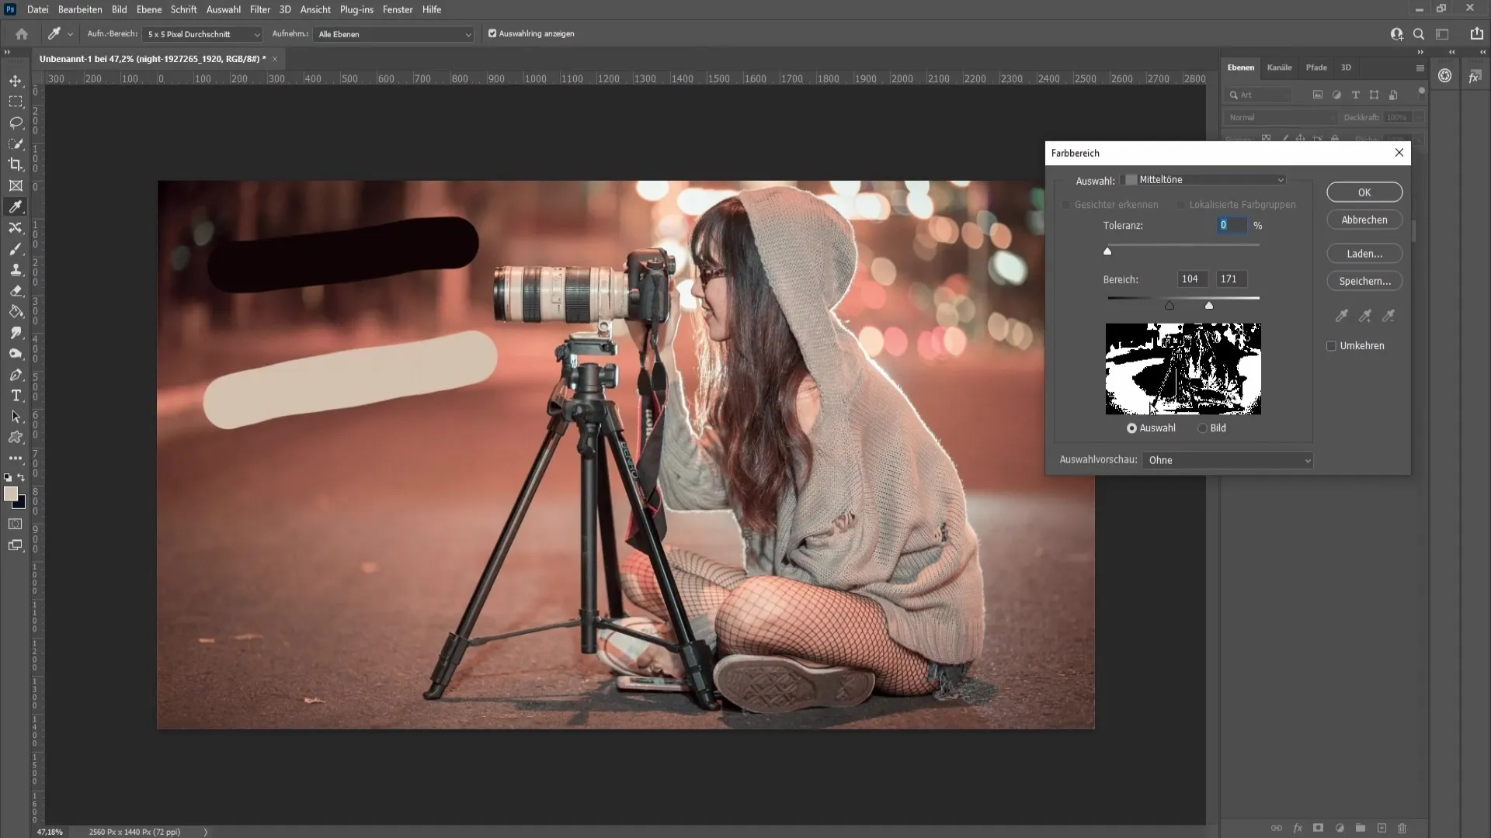1491x838 pixels.
Task: Select the Quick Selection tool
Action: pos(16,144)
